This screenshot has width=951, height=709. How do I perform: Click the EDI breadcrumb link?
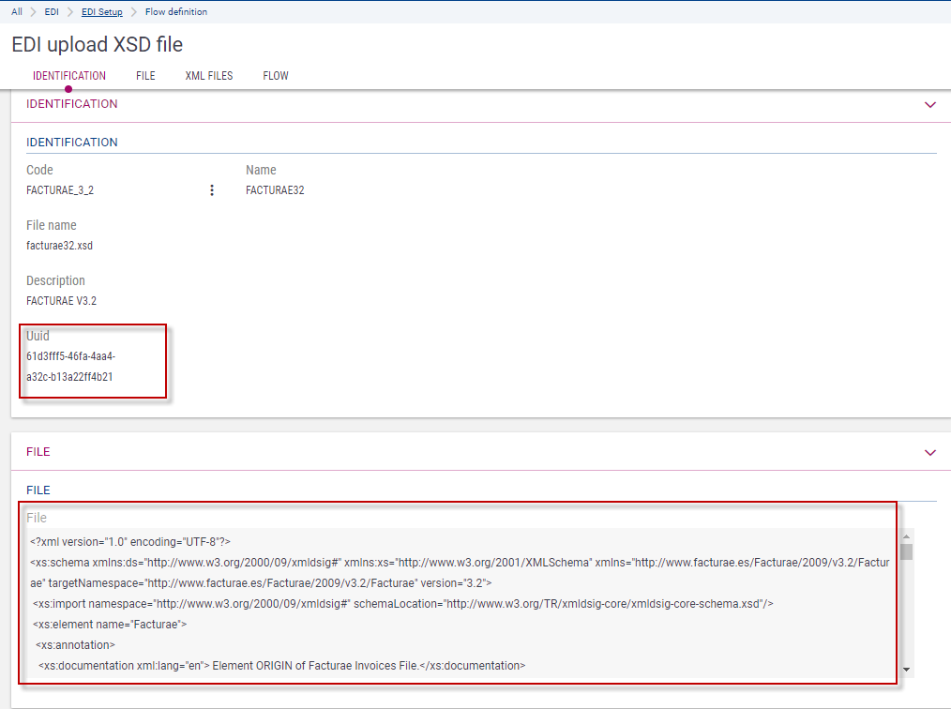52,12
